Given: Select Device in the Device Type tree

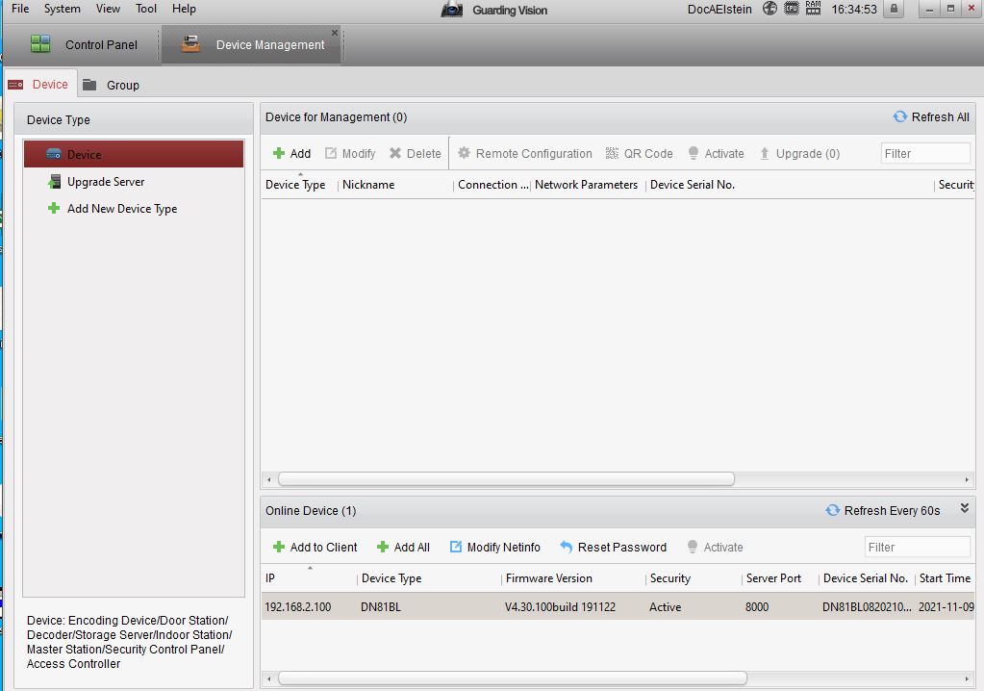Looking at the screenshot, I should (134, 154).
